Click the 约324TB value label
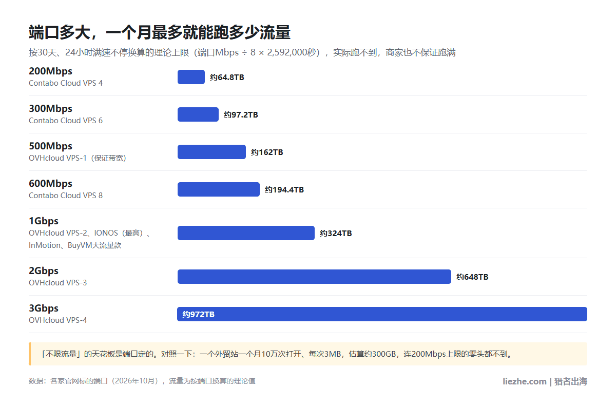 tap(336, 234)
